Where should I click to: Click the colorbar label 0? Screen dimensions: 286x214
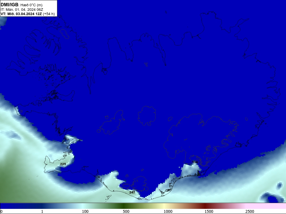tap(2, 211)
